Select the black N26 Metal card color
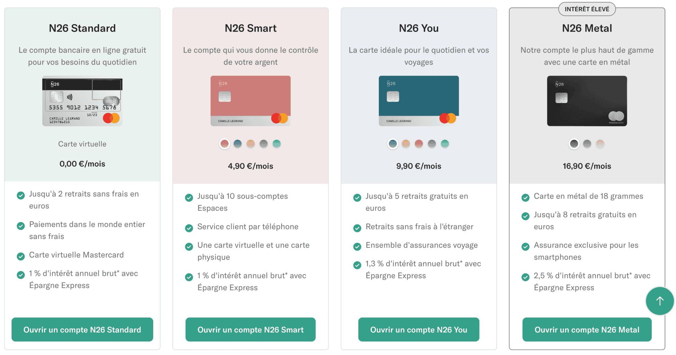 (x=574, y=144)
